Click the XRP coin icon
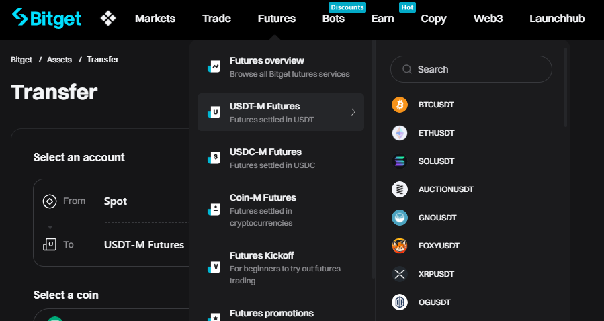This screenshot has height=321, width=604. pyautogui.click(x=400, y=274)
